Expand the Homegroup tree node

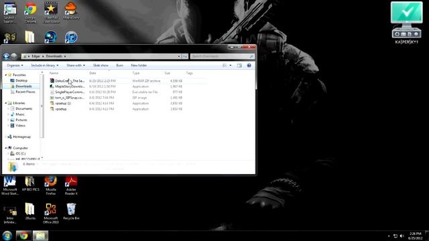click(6, 137)
